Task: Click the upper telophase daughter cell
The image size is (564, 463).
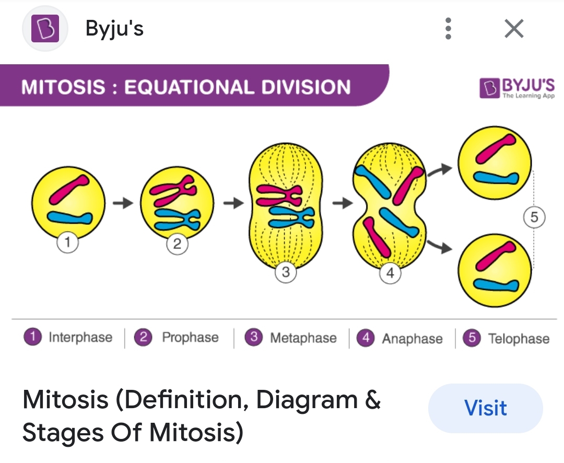Action: 494,163
